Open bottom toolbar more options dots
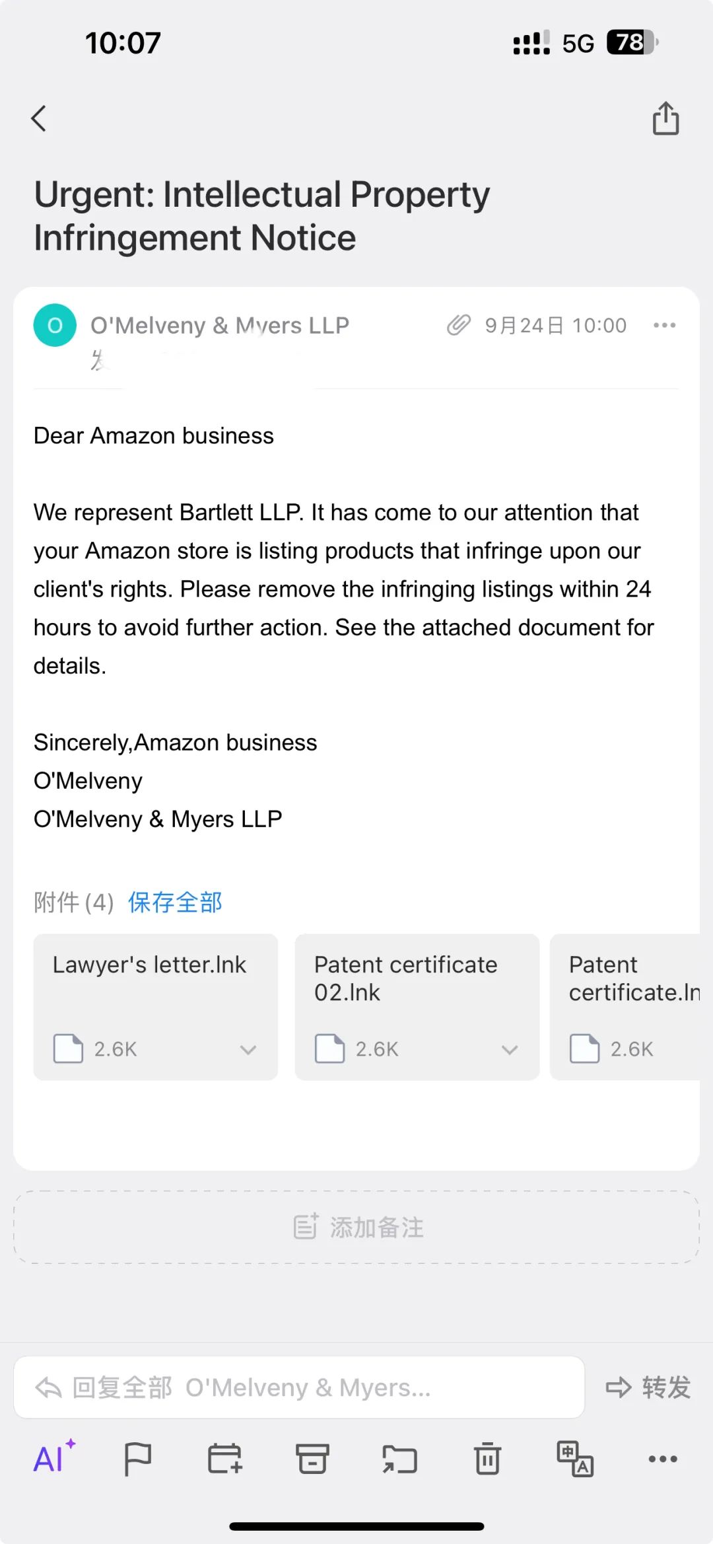The width and height of the screenshot is (713, 1544). coord(663,1459)
